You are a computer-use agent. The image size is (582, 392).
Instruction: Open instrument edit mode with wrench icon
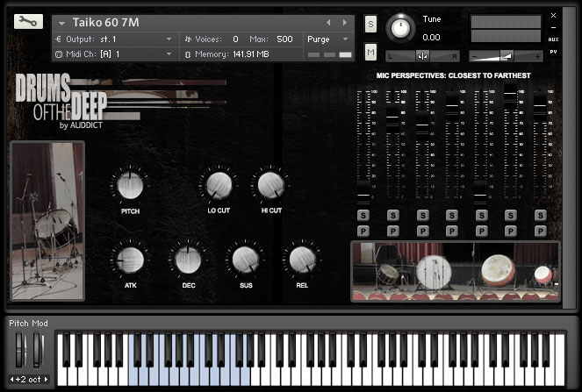tap(28, 22)
